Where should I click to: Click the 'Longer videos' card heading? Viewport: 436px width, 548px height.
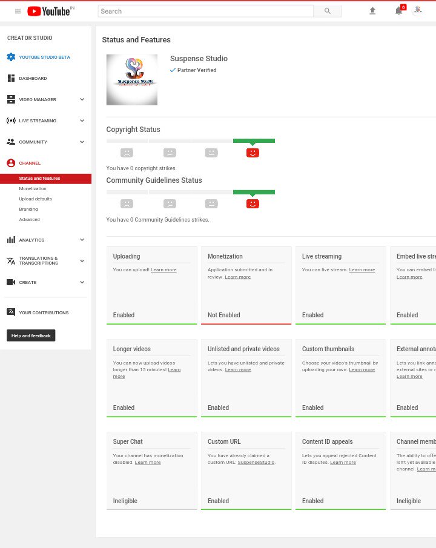(x=132, y=349)
